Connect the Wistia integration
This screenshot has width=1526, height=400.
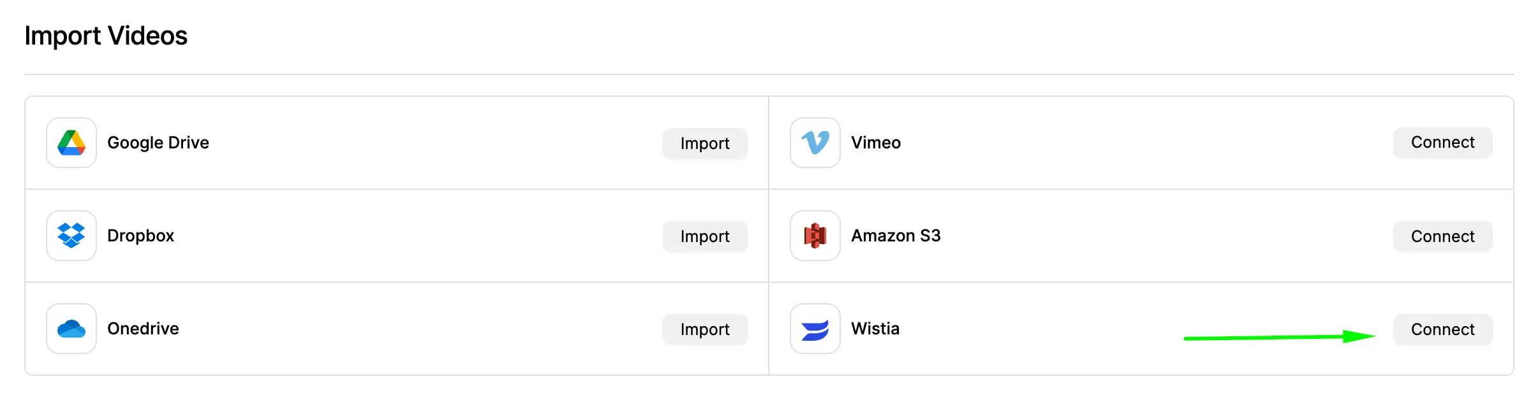coord(1442,329)
